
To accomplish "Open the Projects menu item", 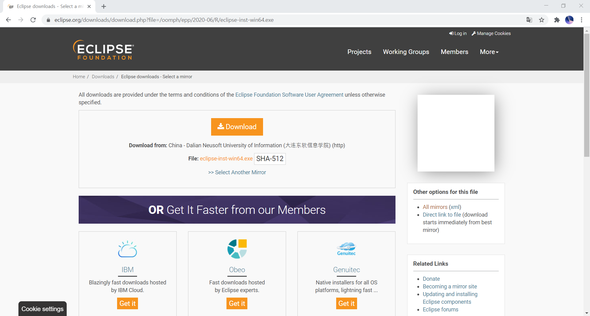I will click(x=359, y=52).
